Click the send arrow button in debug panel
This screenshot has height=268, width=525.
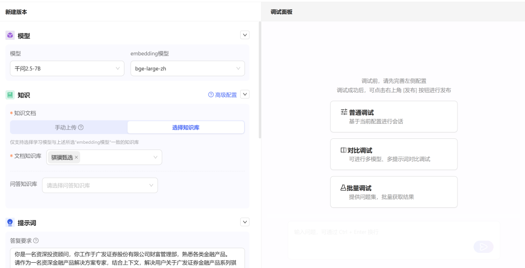coord(484,247)
